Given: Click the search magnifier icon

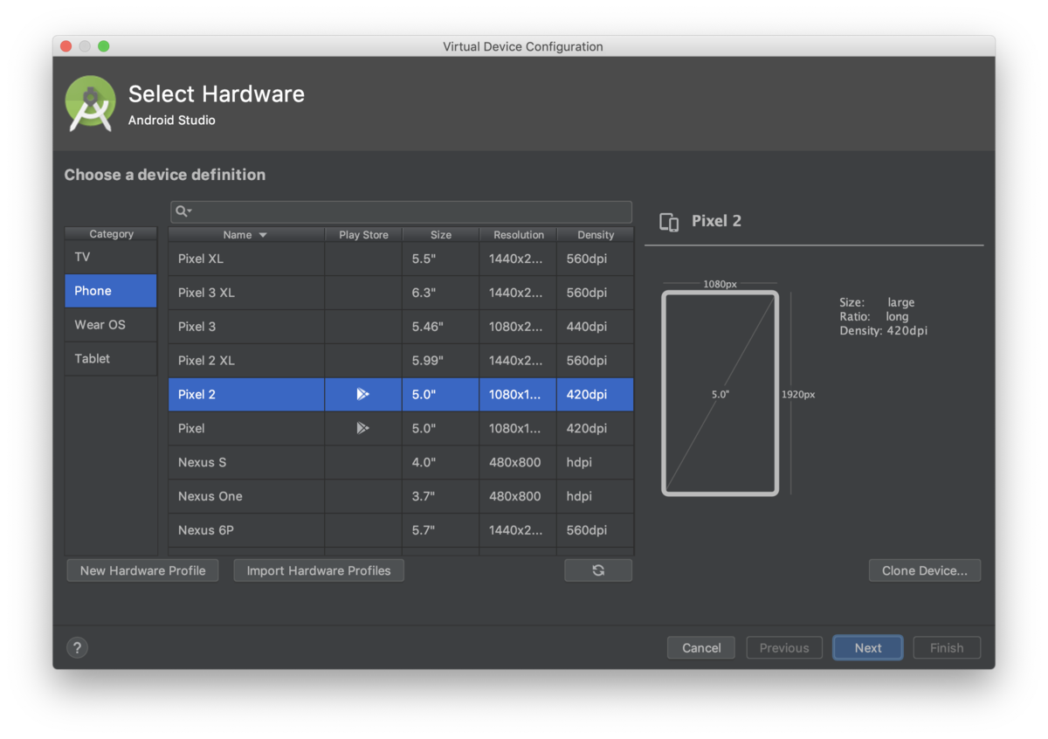Looking at the screenshot, I should click(183, 211).
